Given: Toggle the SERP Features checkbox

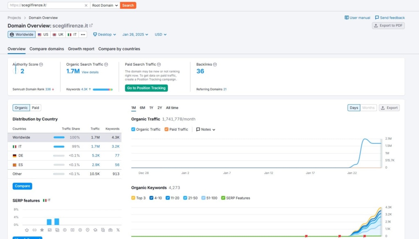Looking at the screenshot, I should point(223,198).
